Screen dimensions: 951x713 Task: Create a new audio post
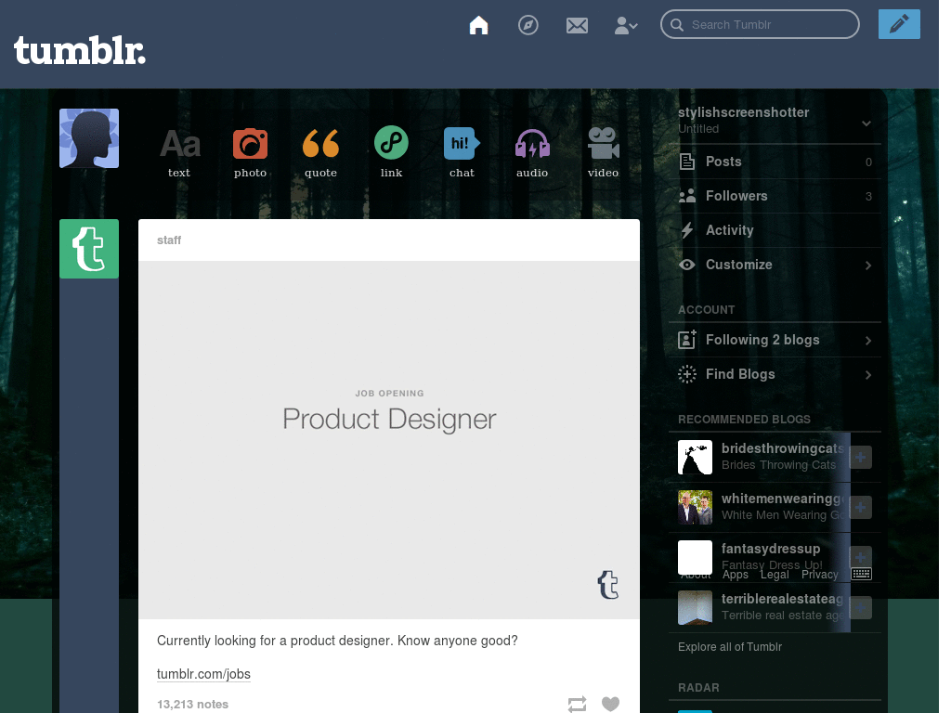[x=532, y=153]
